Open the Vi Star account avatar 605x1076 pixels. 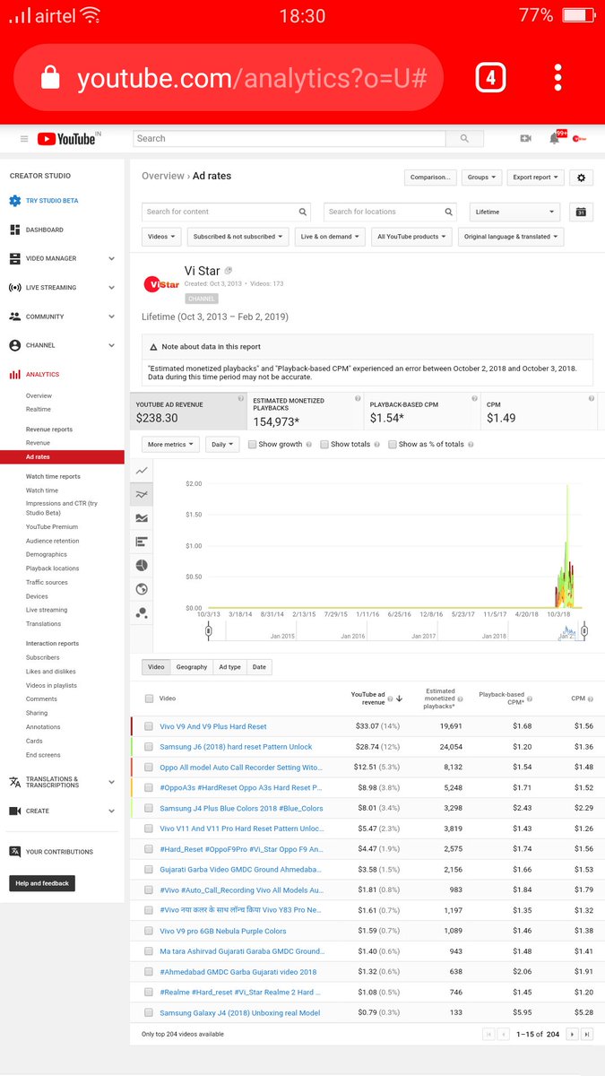[x=580, y=138]
